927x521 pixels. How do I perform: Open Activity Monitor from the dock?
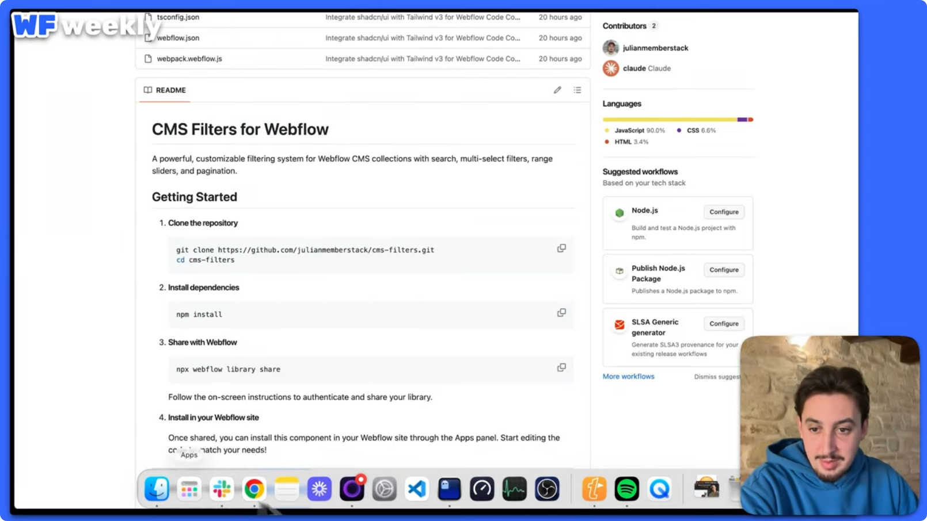click(514, 489)
